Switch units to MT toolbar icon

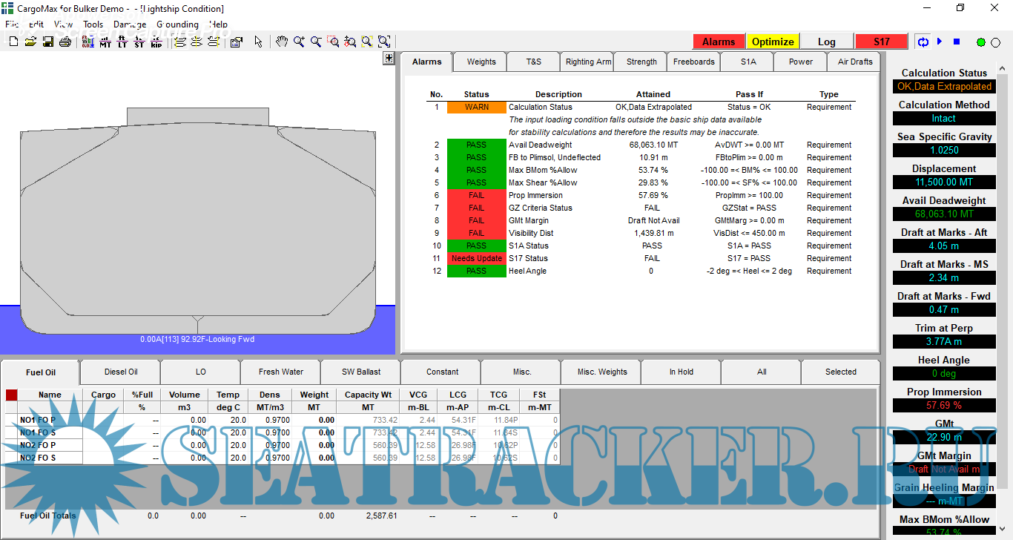click(x=105, y=42)
